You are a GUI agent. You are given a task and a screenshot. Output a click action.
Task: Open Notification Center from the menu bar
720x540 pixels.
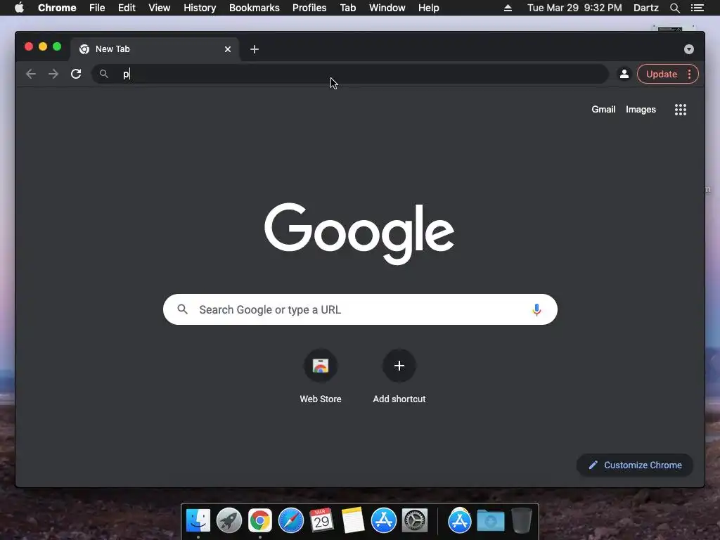(697, 8)
